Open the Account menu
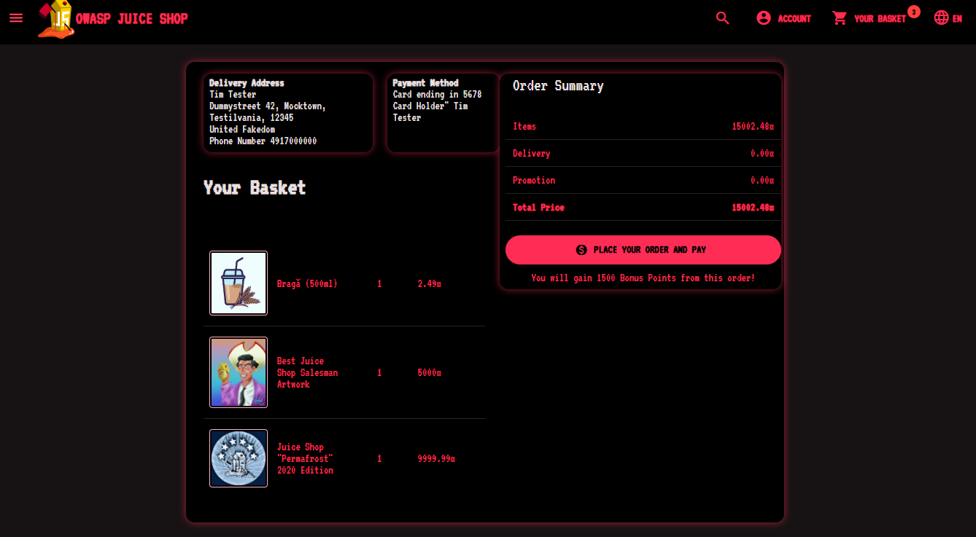This screenshot has height=537, width=976. 783,18
